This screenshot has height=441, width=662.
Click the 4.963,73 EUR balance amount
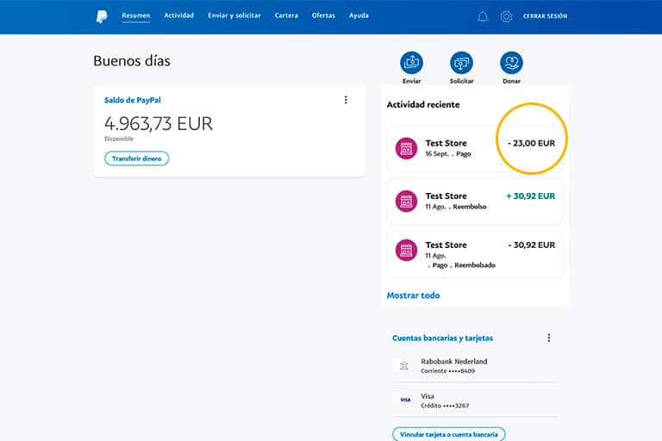[159, 124]
